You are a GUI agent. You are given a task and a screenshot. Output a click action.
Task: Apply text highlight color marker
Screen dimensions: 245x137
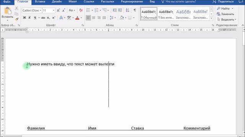[x=69, y=18]
